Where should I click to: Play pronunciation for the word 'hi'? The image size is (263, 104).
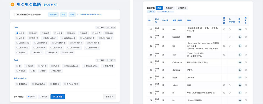tap(240, 93)
